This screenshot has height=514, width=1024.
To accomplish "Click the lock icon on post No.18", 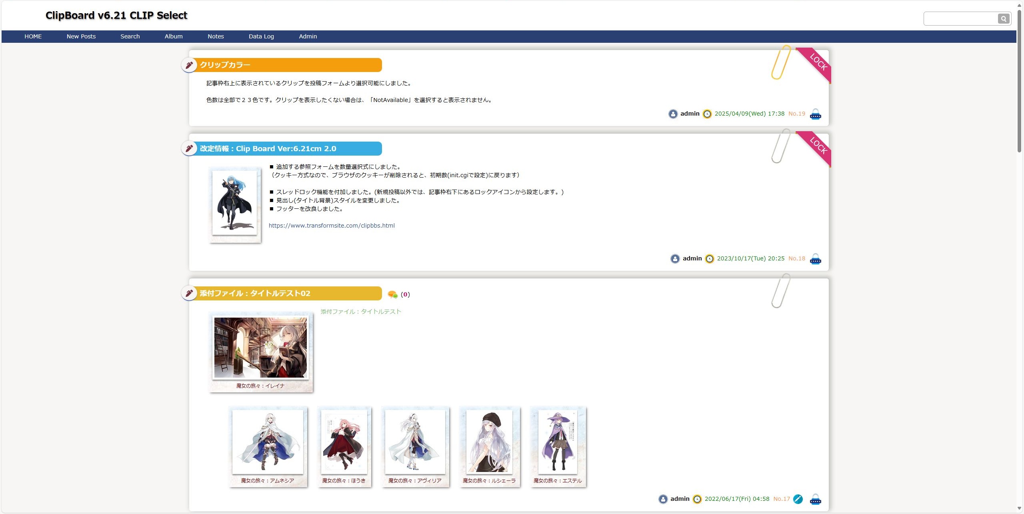I will coord(815,259).
